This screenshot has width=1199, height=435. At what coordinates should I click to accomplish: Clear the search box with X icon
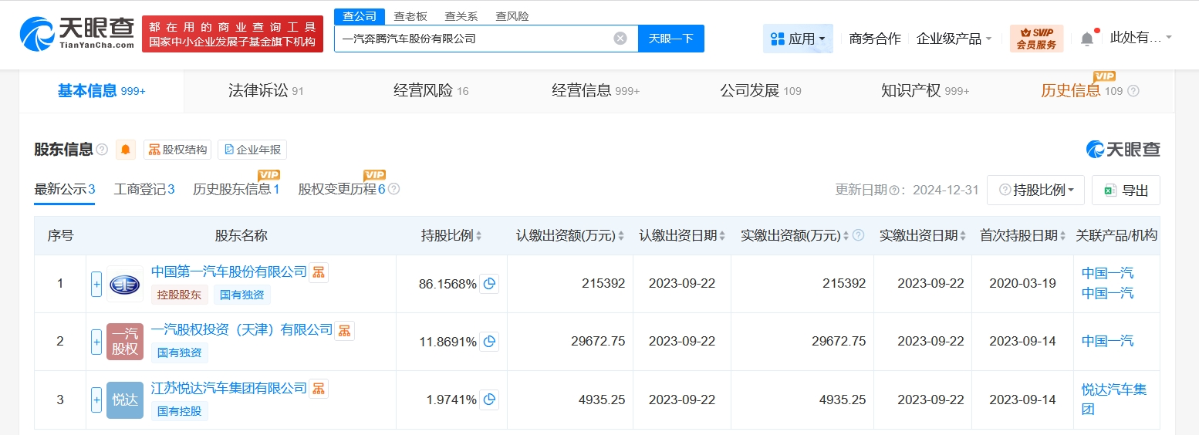tap(620, 39)
